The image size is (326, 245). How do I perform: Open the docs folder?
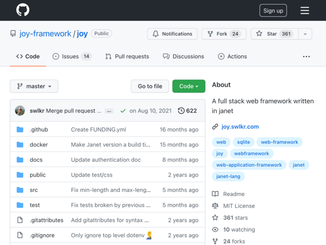pos(36,160)
